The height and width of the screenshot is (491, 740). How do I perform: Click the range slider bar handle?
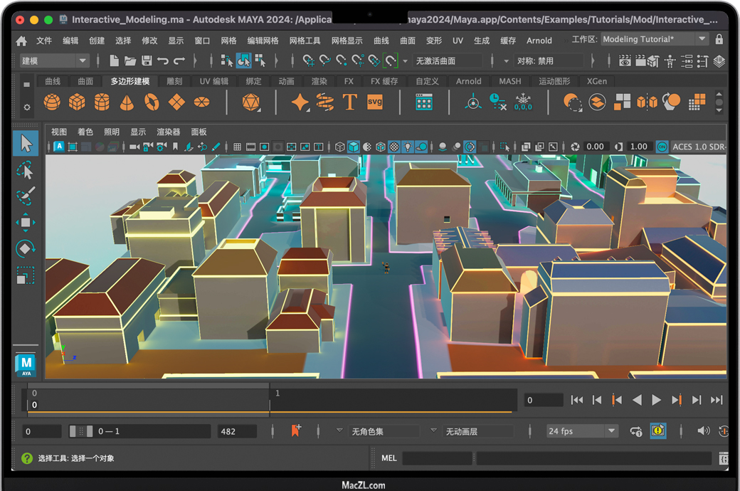80,431
